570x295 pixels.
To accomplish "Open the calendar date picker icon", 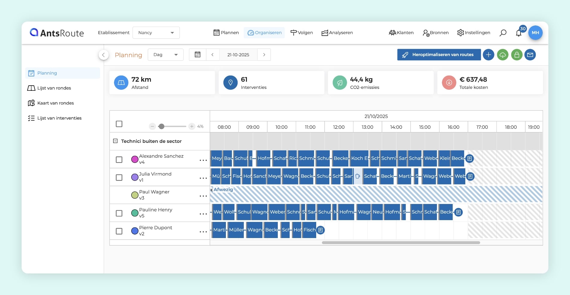I will (197, 55).
